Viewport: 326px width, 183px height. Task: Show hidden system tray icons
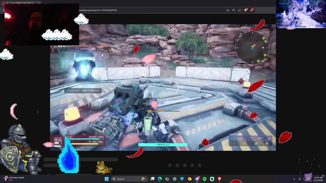coord(294,179)
